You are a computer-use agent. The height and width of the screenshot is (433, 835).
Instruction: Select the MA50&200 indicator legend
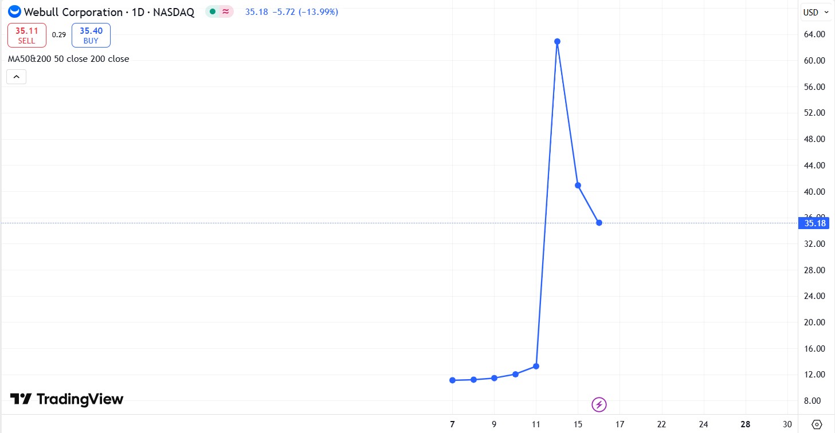coord(68,59)
